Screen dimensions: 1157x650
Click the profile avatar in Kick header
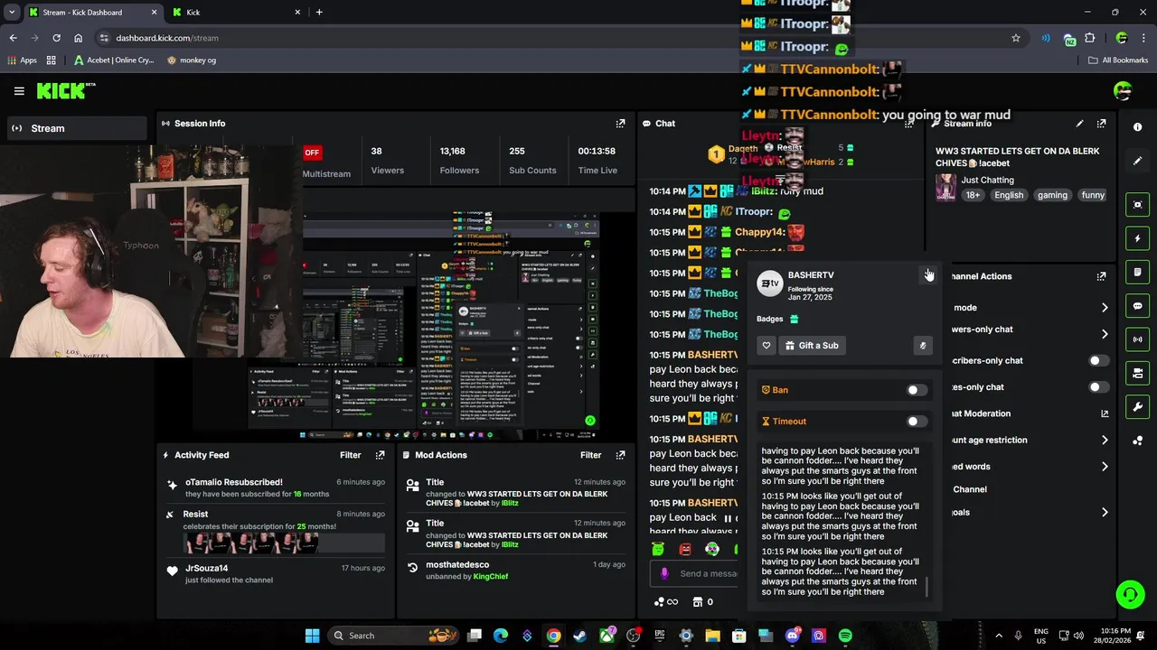pyautogui.click(x=1123, y=90)
